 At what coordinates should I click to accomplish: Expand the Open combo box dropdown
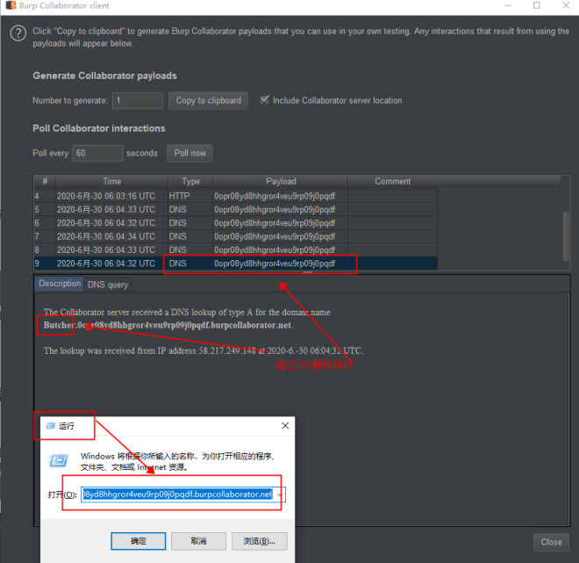coord(279,494)
